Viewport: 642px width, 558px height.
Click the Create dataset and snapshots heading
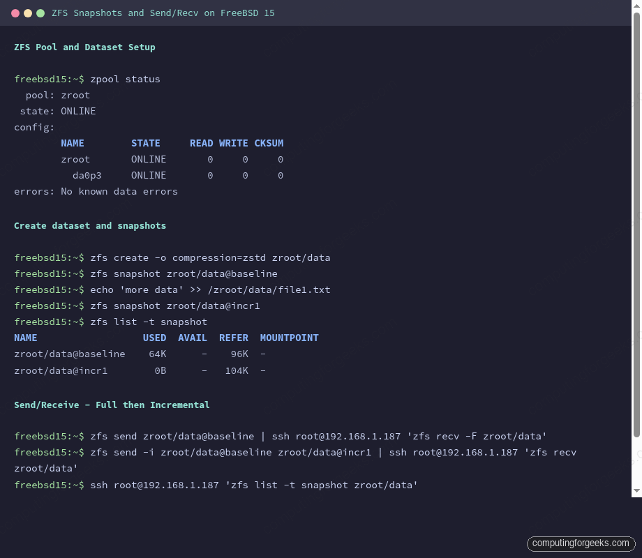91,225
